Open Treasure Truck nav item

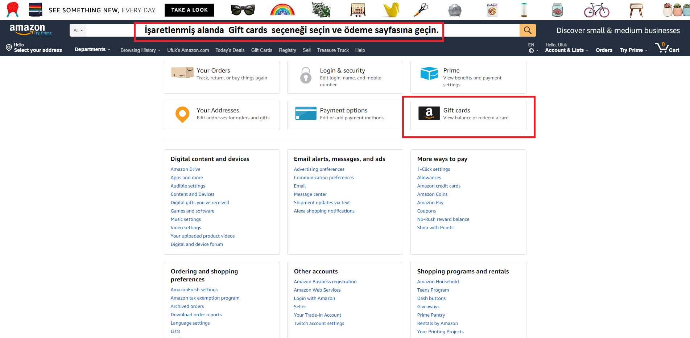pyautogui.click(x=333, y=50)
